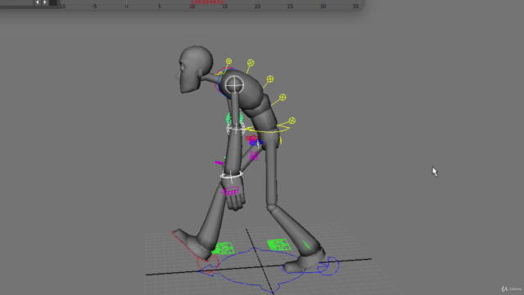Select the second yellow spine control from top
This screenshot has width=524, height=295.
(251, 62)
